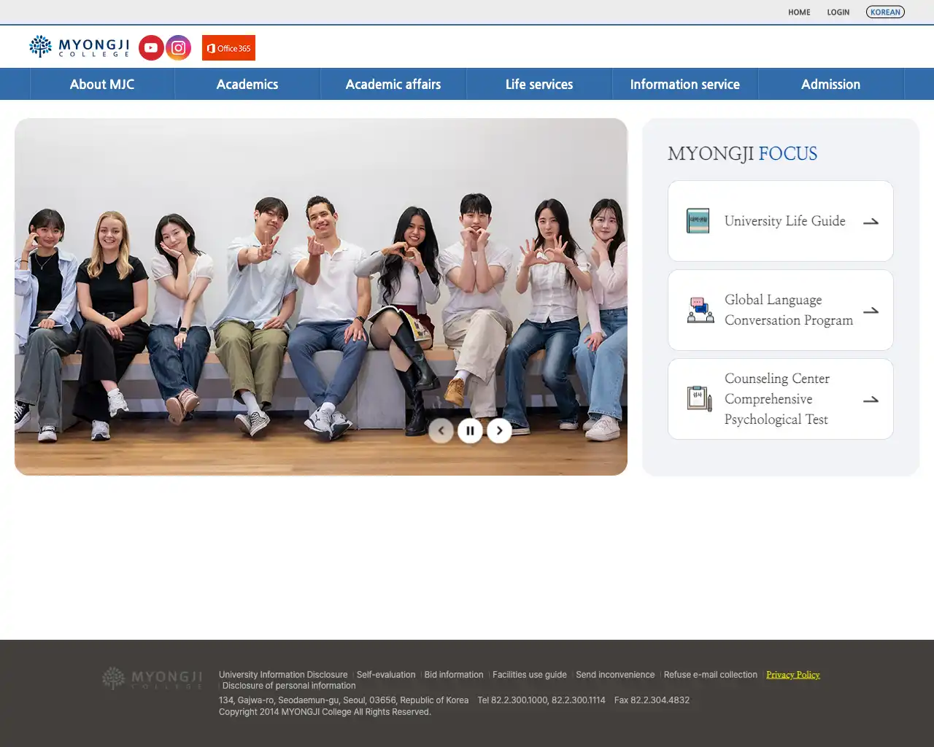Screen dimensions: 934x747
Task: Open the Privacy Policy footer link
Action: pos(793,675)
